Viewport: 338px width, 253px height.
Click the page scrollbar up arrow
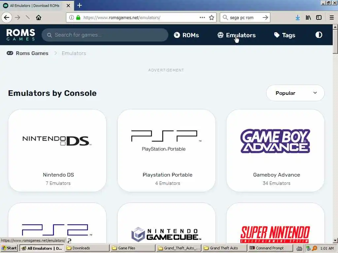click(335, 27)
